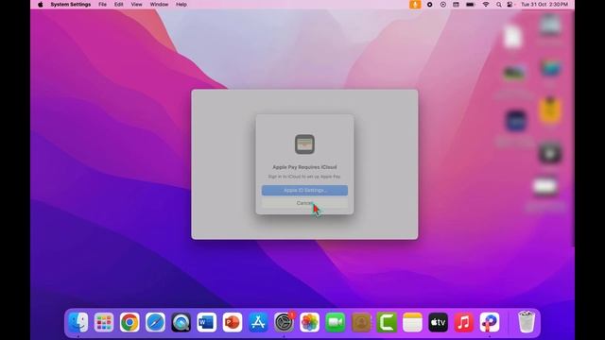The image size is (605, 340).
Task: Launch FaceTime from the Dock
Action: pyautogui.click(x=336, y=322)
